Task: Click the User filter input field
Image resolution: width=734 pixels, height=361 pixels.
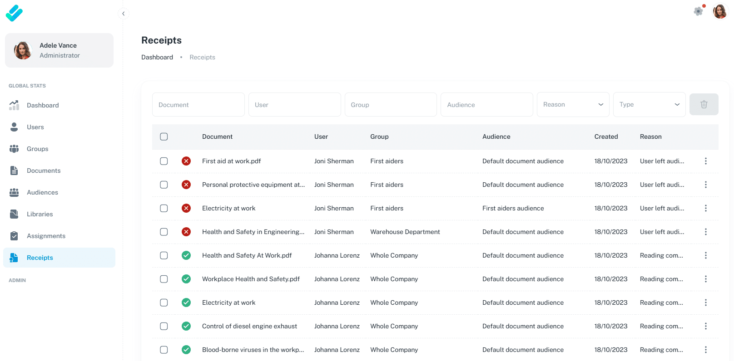Action: [295, 105]
